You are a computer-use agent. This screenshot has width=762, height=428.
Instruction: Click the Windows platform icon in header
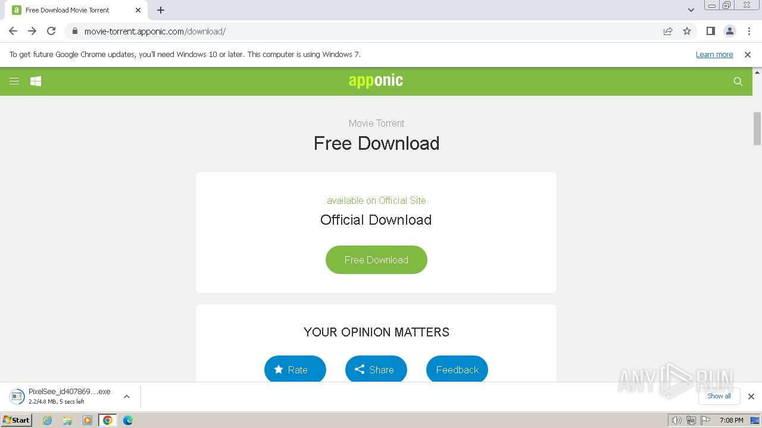36,81
